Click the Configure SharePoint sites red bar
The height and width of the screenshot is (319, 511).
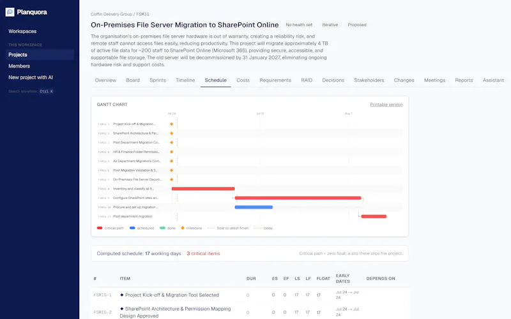(298, 198)
